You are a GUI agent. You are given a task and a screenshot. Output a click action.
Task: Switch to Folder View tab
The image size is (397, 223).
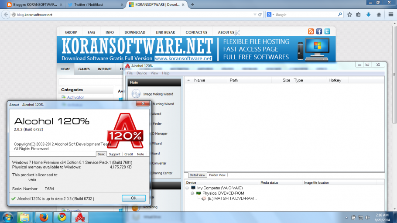217,175
